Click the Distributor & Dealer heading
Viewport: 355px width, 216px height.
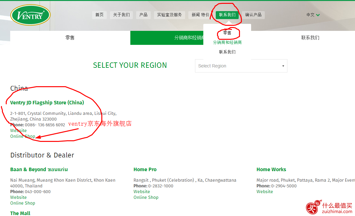click(x=42, y=155)
